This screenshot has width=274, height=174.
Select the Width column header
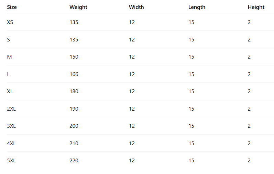136,7
